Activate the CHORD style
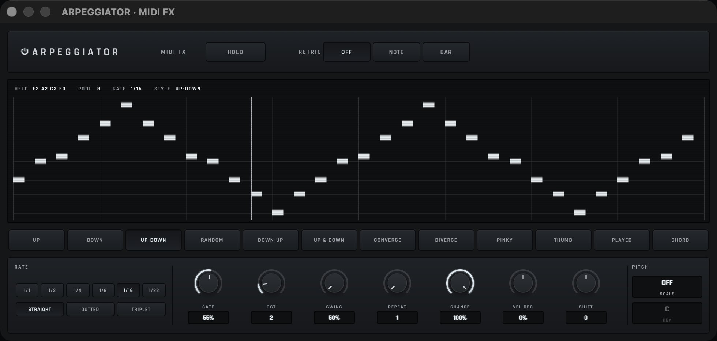Image resolution: width=717 pixels, height=341 pixels. pos(680,240)
